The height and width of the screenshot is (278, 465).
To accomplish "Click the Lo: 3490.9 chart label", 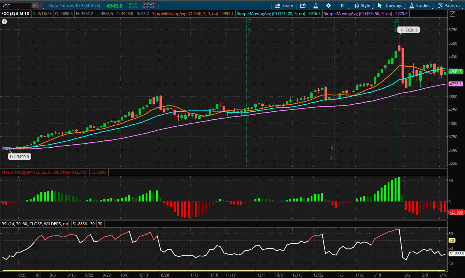I will 19,156.
